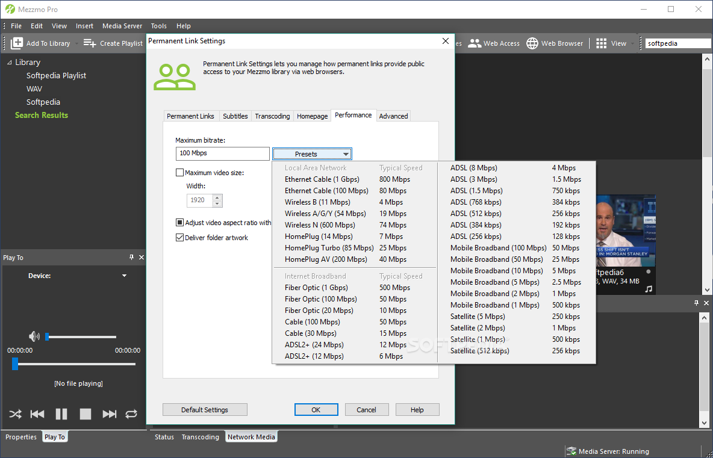Pin the lower right panel
This screenshot has width=713, height=458.
tap(696, 303)
